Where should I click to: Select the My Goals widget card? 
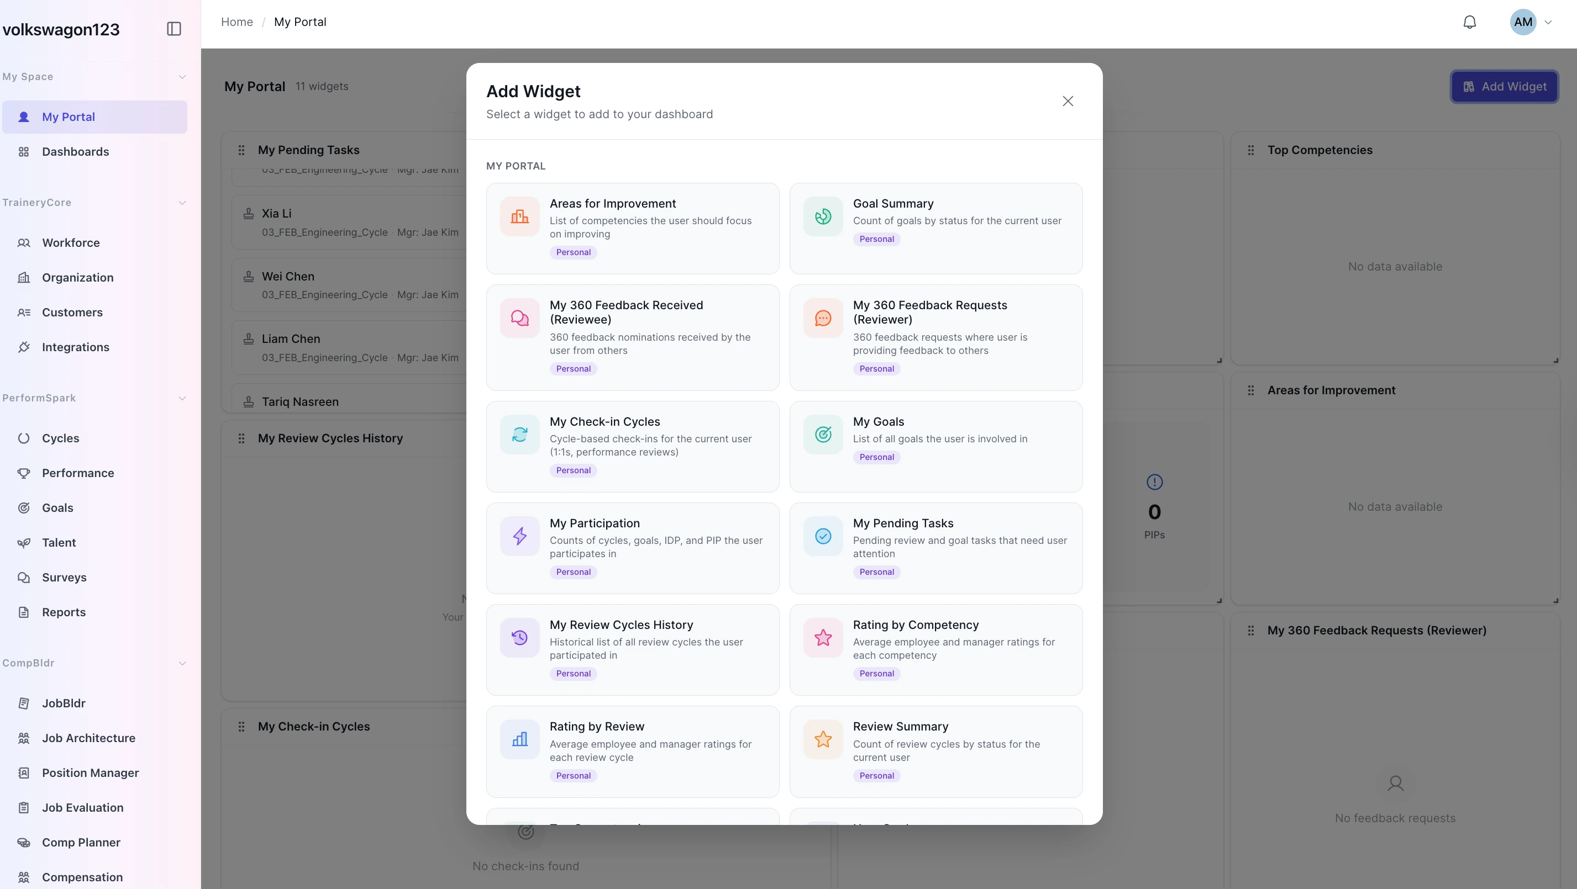(x=935, y=446)
